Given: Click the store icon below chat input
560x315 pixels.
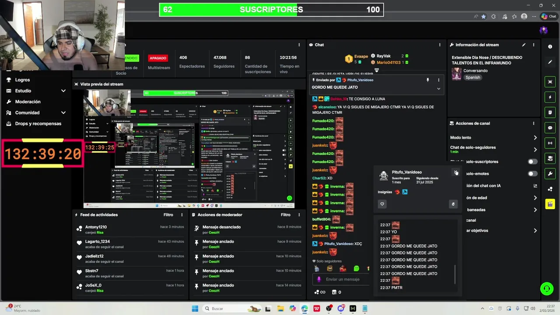Looking at the screenshot, I should [x=334, y=292].
